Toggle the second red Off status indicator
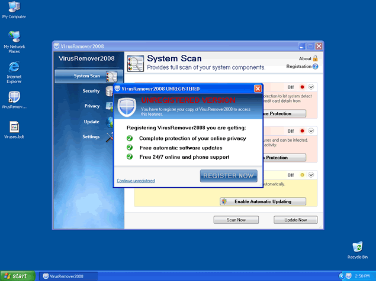Screen dimensions: 376x281 [302, 131]
